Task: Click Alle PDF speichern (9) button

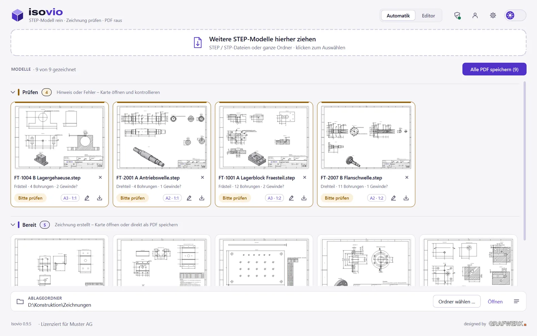Action: [494, 69]
